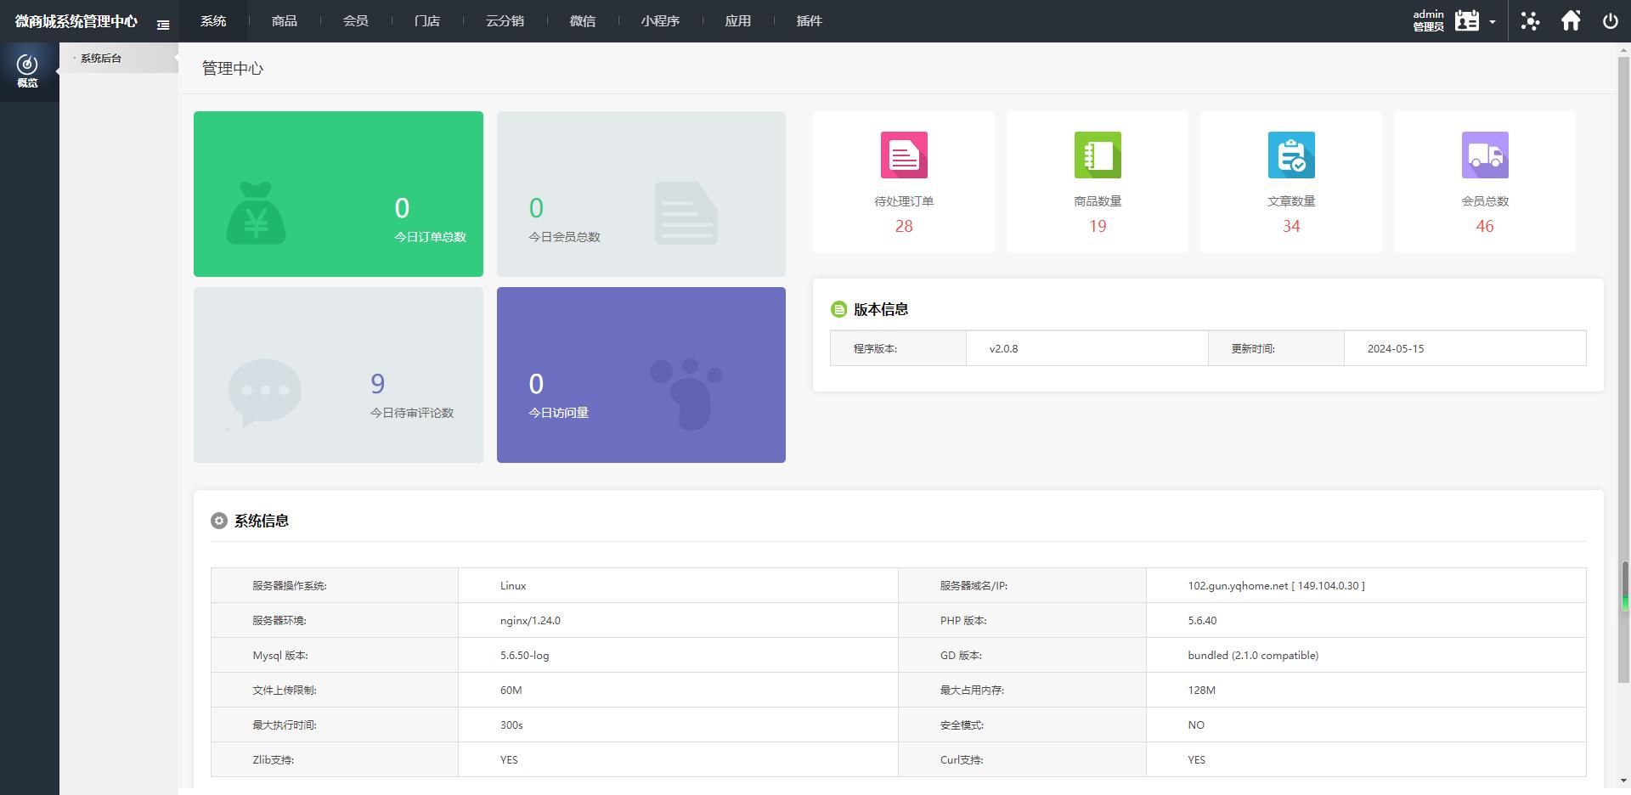Select the 系统 top menu tab
This screenshot has height=795, width=1631.
(213, 21)
